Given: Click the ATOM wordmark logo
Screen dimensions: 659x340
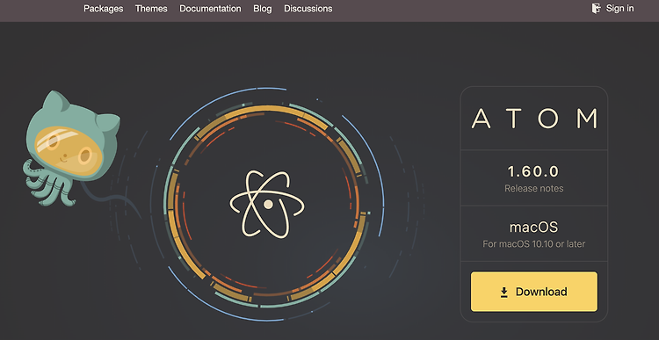Looking at the screenshot, I should 534,119.
